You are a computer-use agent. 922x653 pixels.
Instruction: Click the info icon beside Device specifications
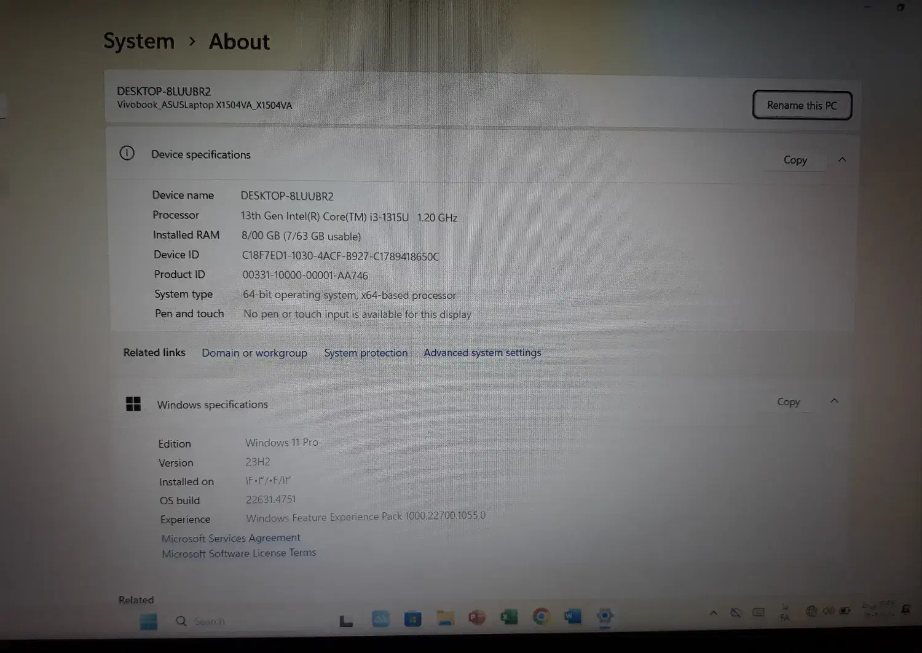click(x=127, y=153)
